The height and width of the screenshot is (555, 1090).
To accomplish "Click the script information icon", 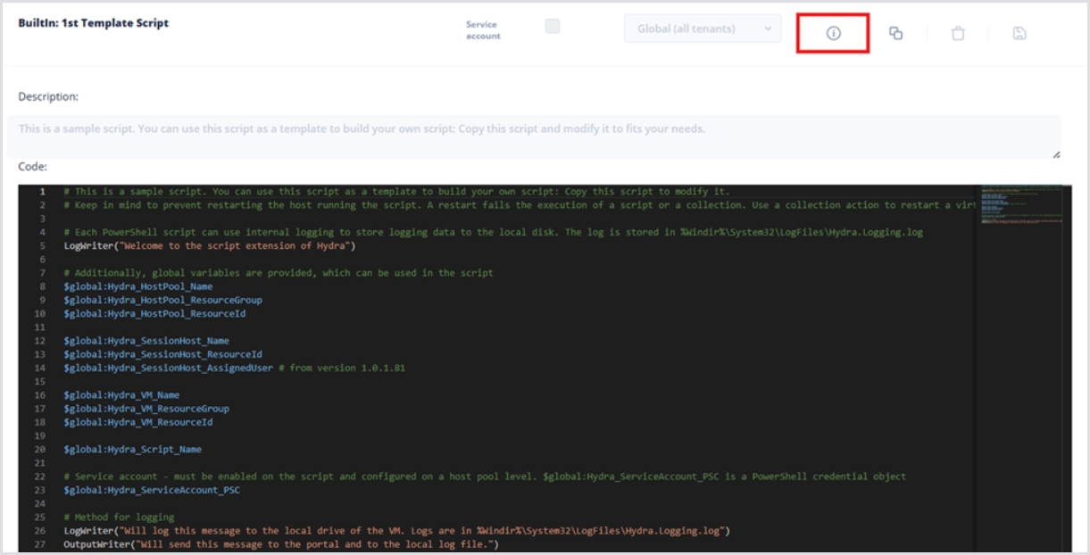I will click(833, 33).
